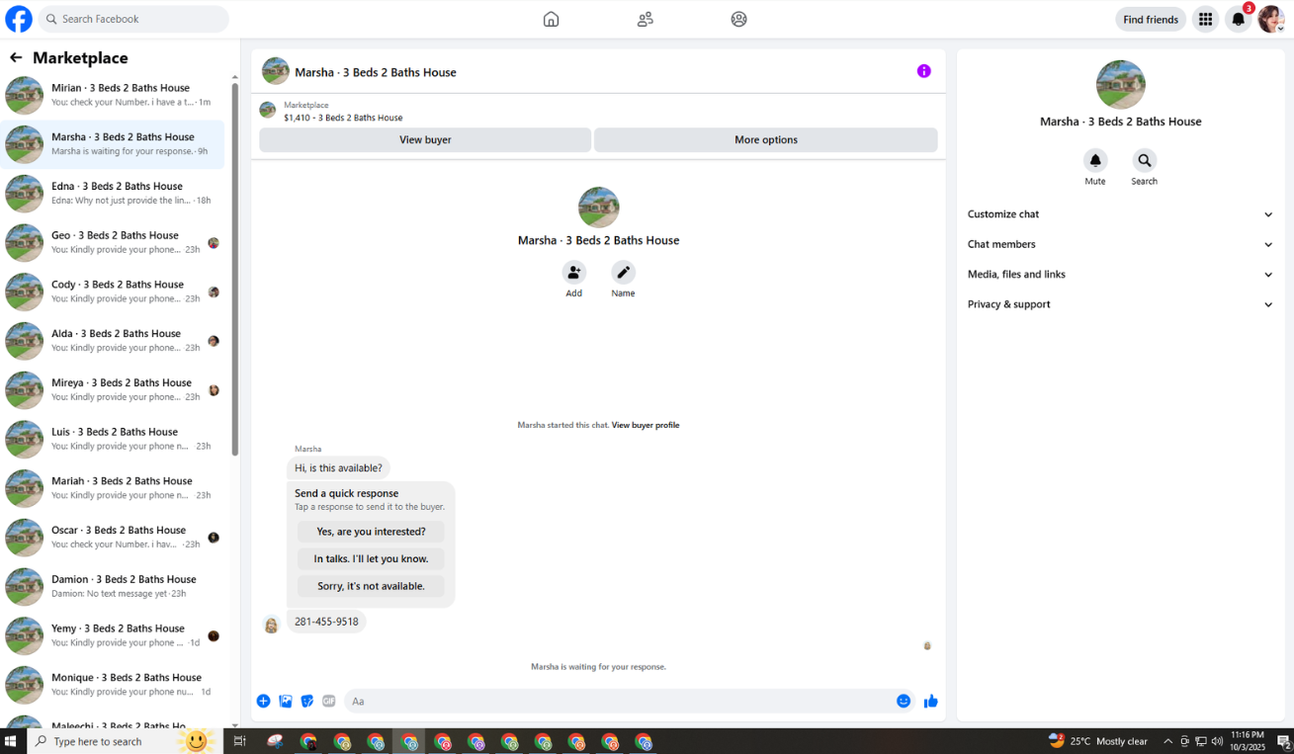Open the Yemy conversation
Viewport: 1294px width, 754px height.
click(113, 635)
